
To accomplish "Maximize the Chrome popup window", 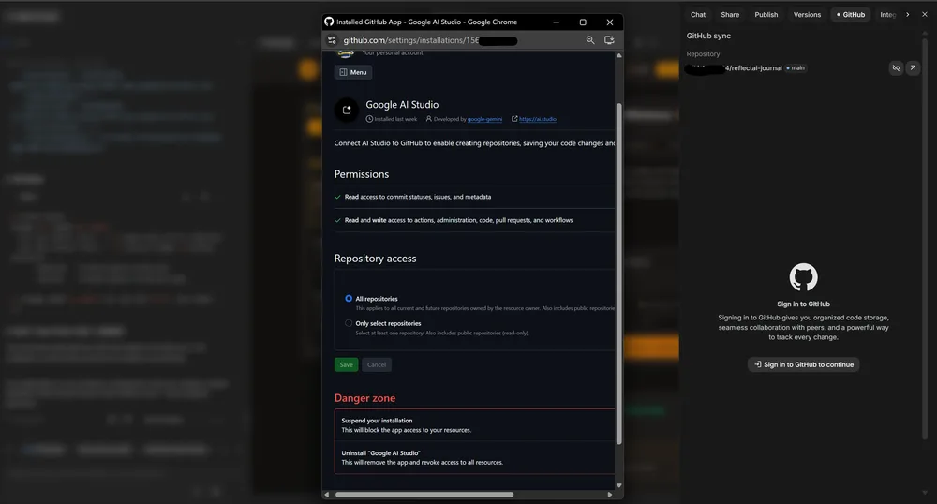I will (x=583, y=22).
